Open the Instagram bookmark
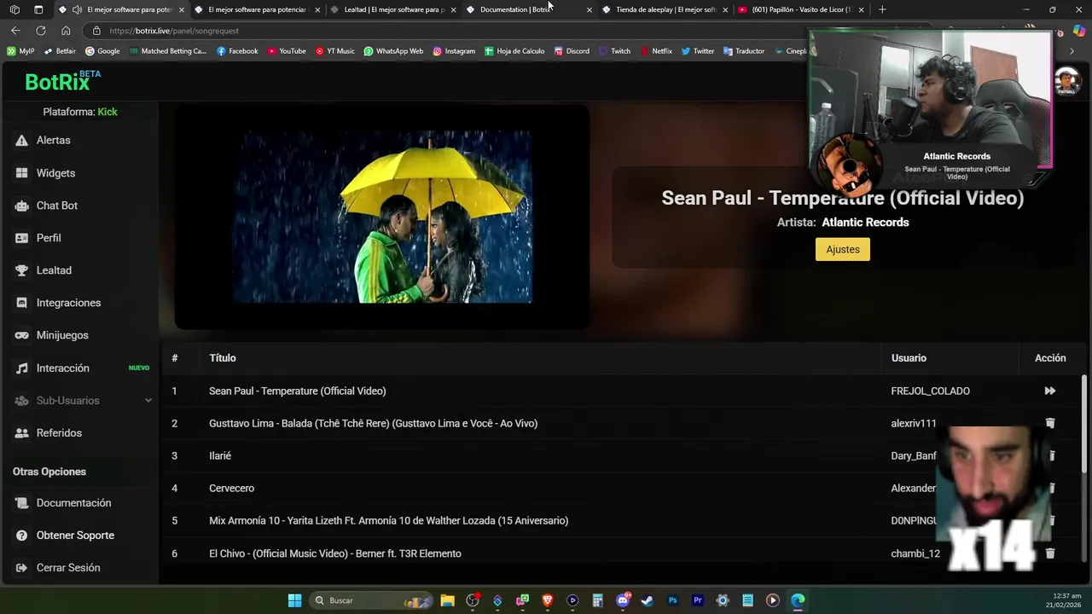Viewport: 1092px width, 614px height. (454, 51)
